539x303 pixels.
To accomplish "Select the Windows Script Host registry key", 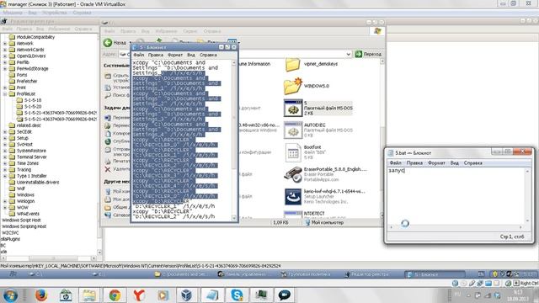I will [x=21, y=221].
